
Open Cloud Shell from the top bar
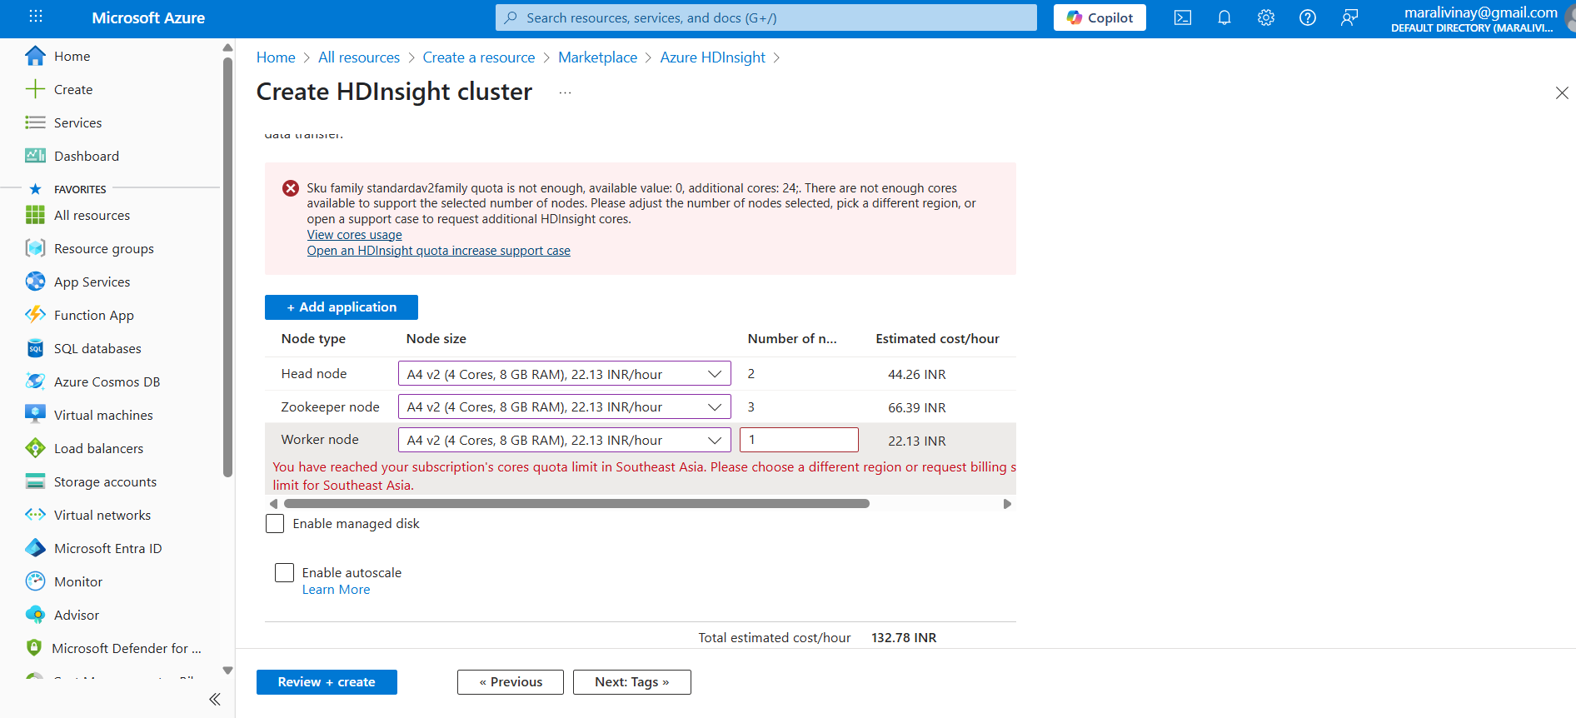click(x=1183, y=17)
